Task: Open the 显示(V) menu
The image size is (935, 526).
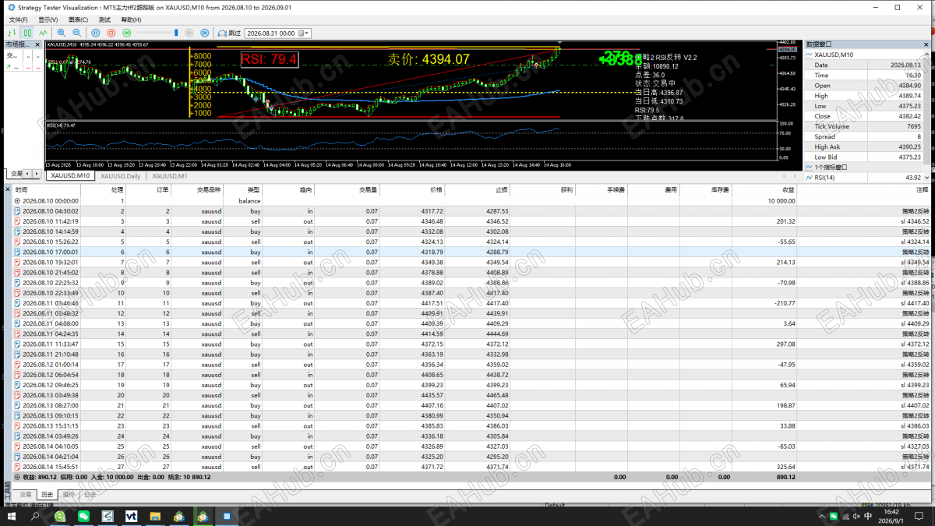Action: 48,19
